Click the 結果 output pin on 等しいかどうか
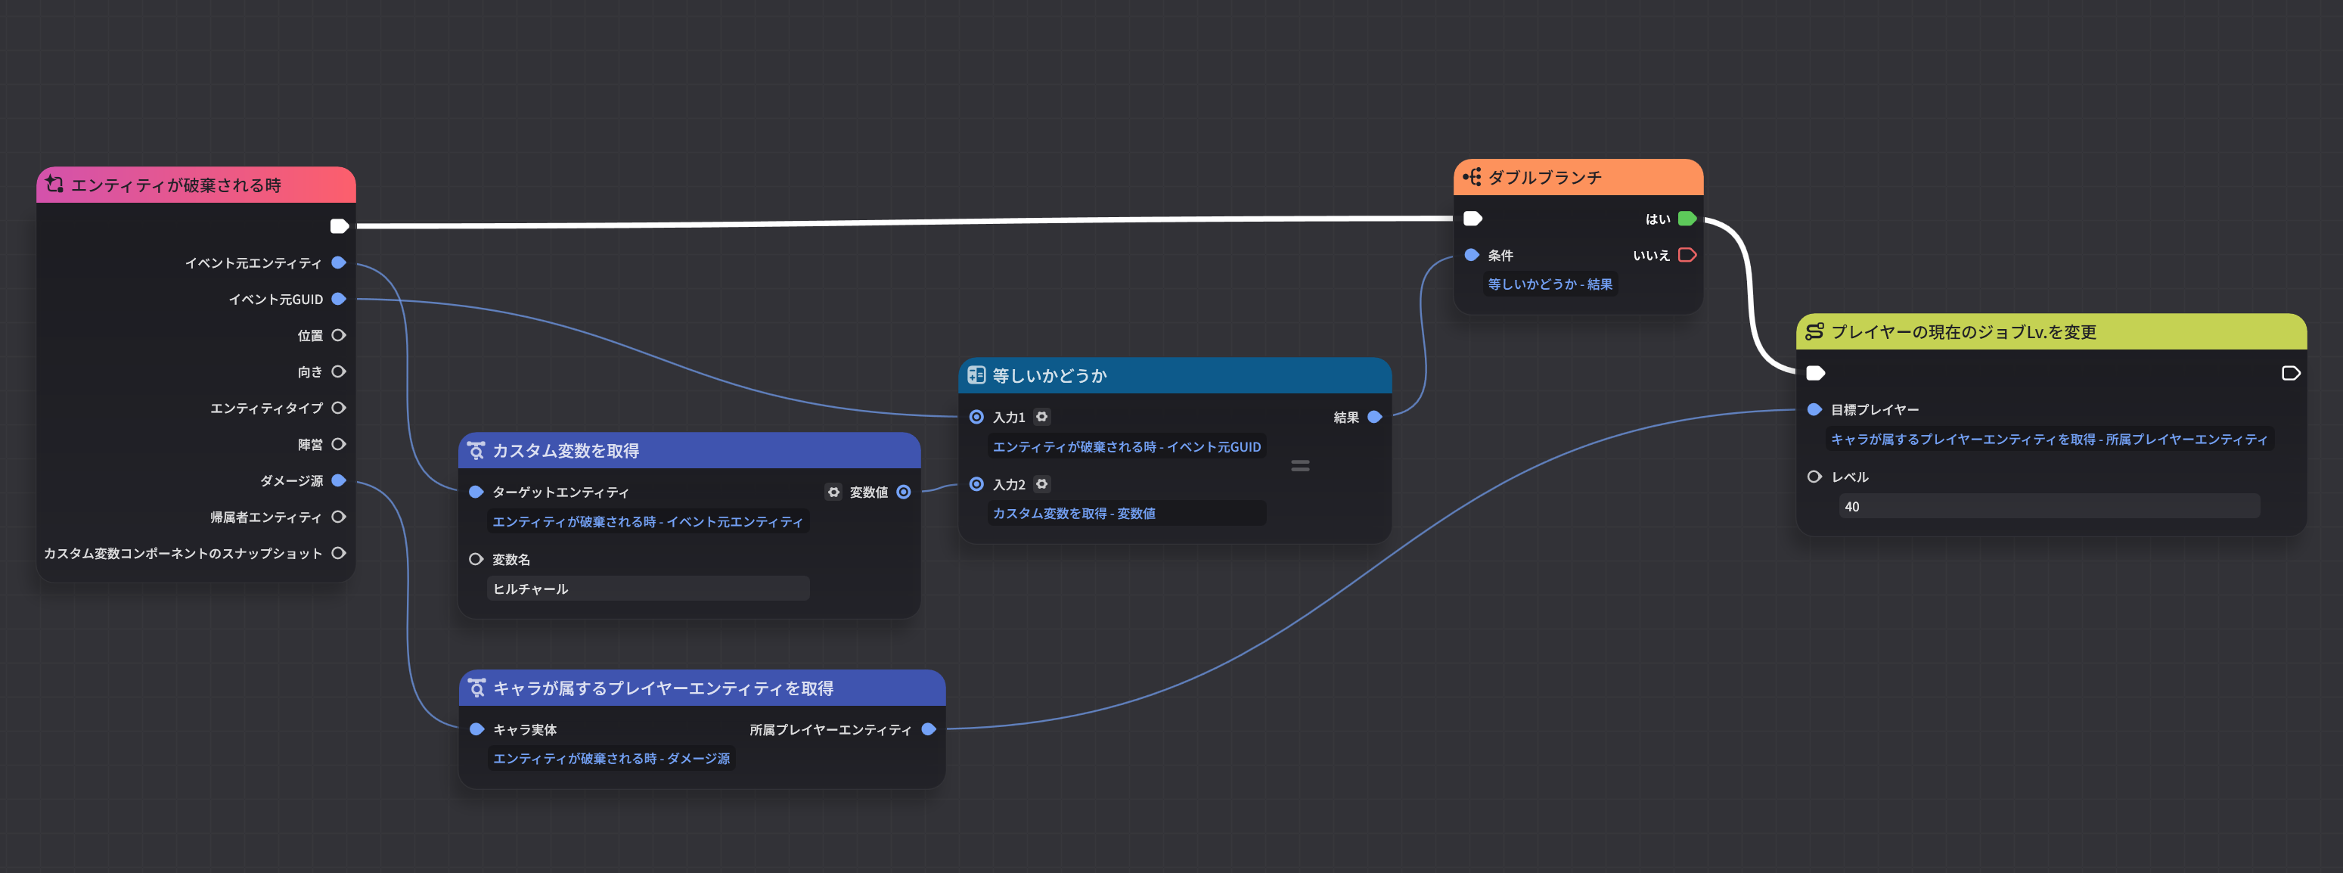This screenshot has height=873, width=2343. tap(1374, 417)
